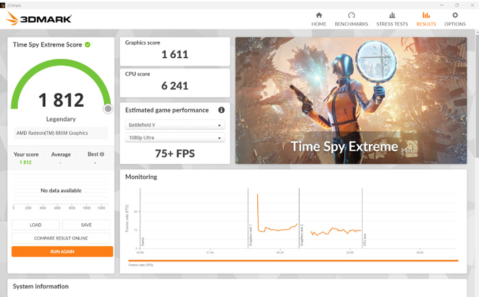This screenshot has height=297, width=479.
Task: Open the Battlefield V game dropdown
Action: 175,125
